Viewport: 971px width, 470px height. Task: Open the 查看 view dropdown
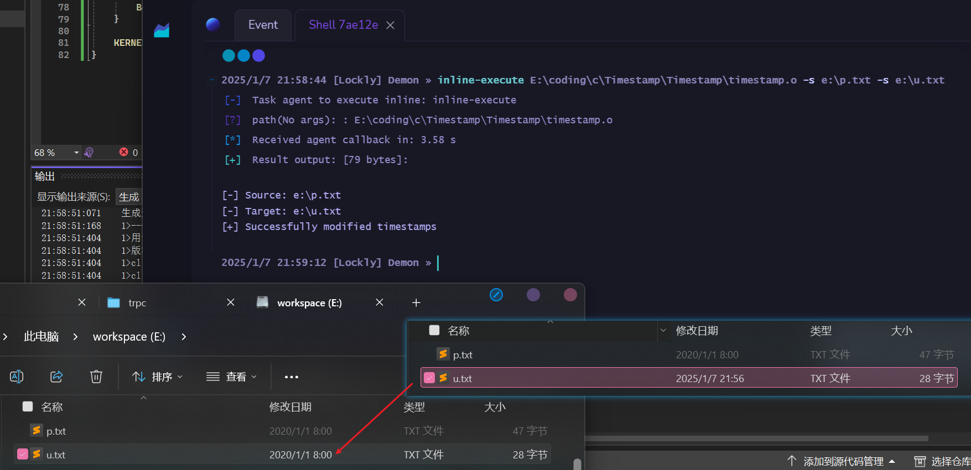[231, 377]
